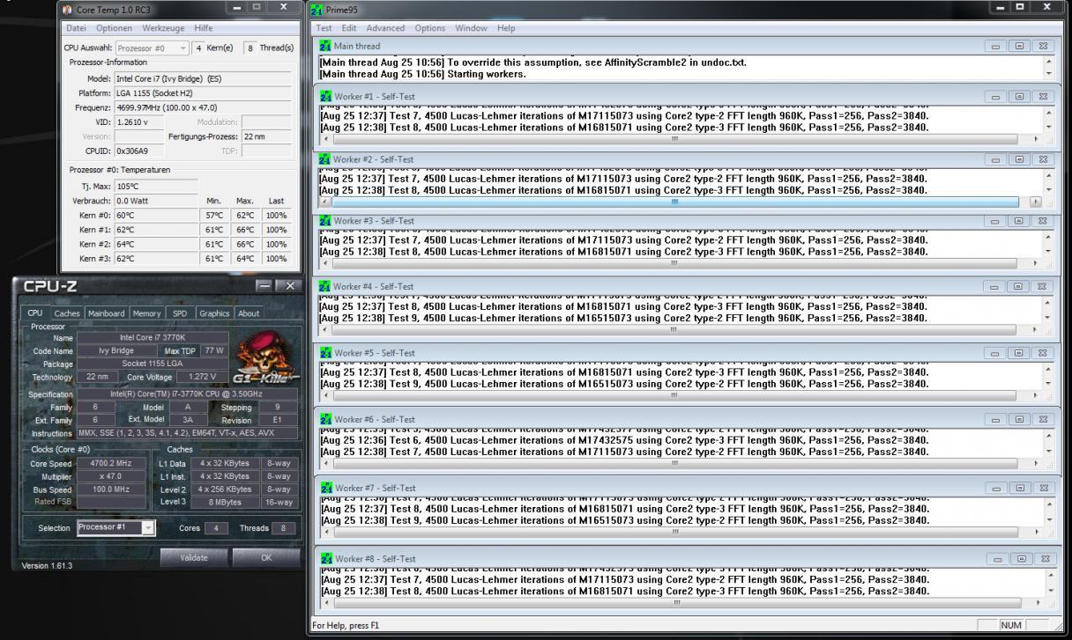1072x640 pixels.
Task: Click the CPU-Z Name field Intel Core i7 3770K
Action: pyautogui.click(x=153, y=338)
